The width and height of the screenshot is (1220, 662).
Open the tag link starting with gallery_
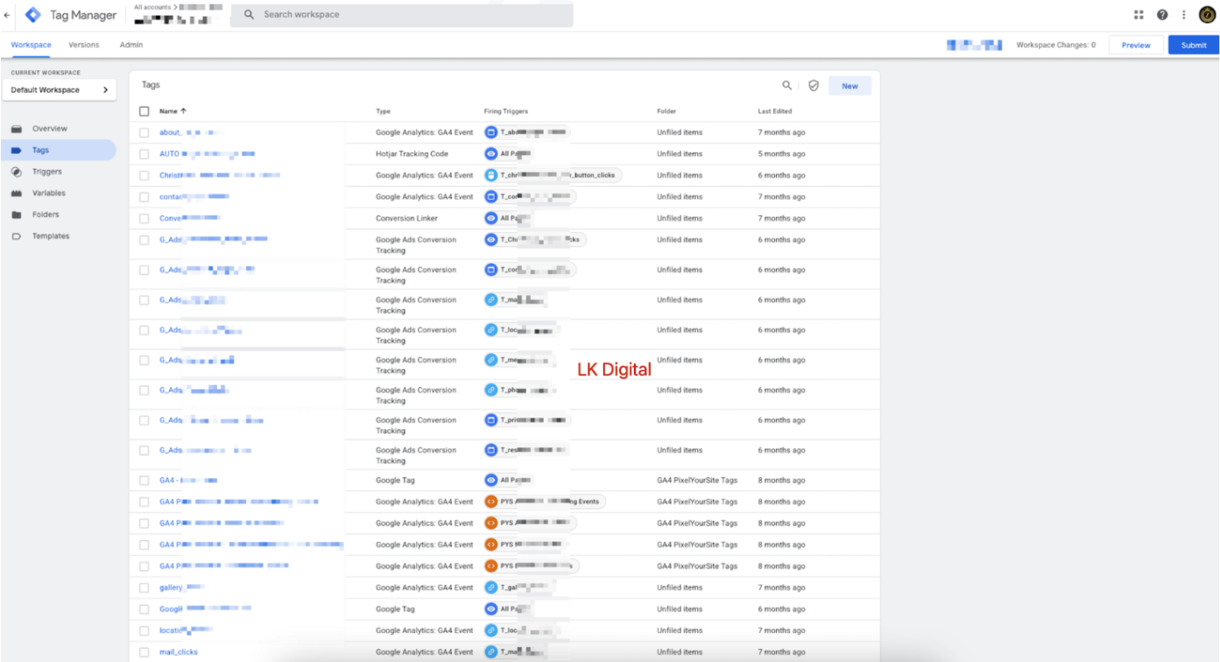pyautogui.click(x=181, y=588)
